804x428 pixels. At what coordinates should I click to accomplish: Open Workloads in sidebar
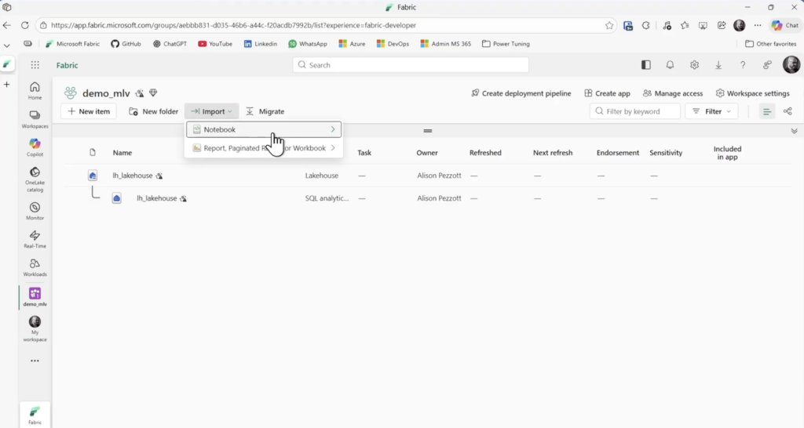pos(35,267)
